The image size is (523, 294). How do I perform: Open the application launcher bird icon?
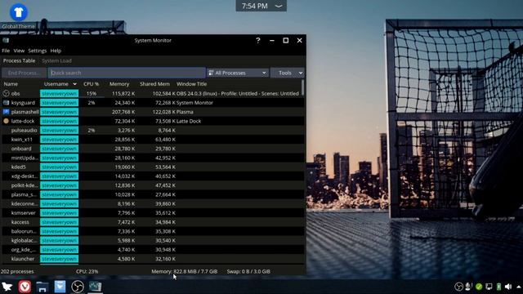pos(7,287)
